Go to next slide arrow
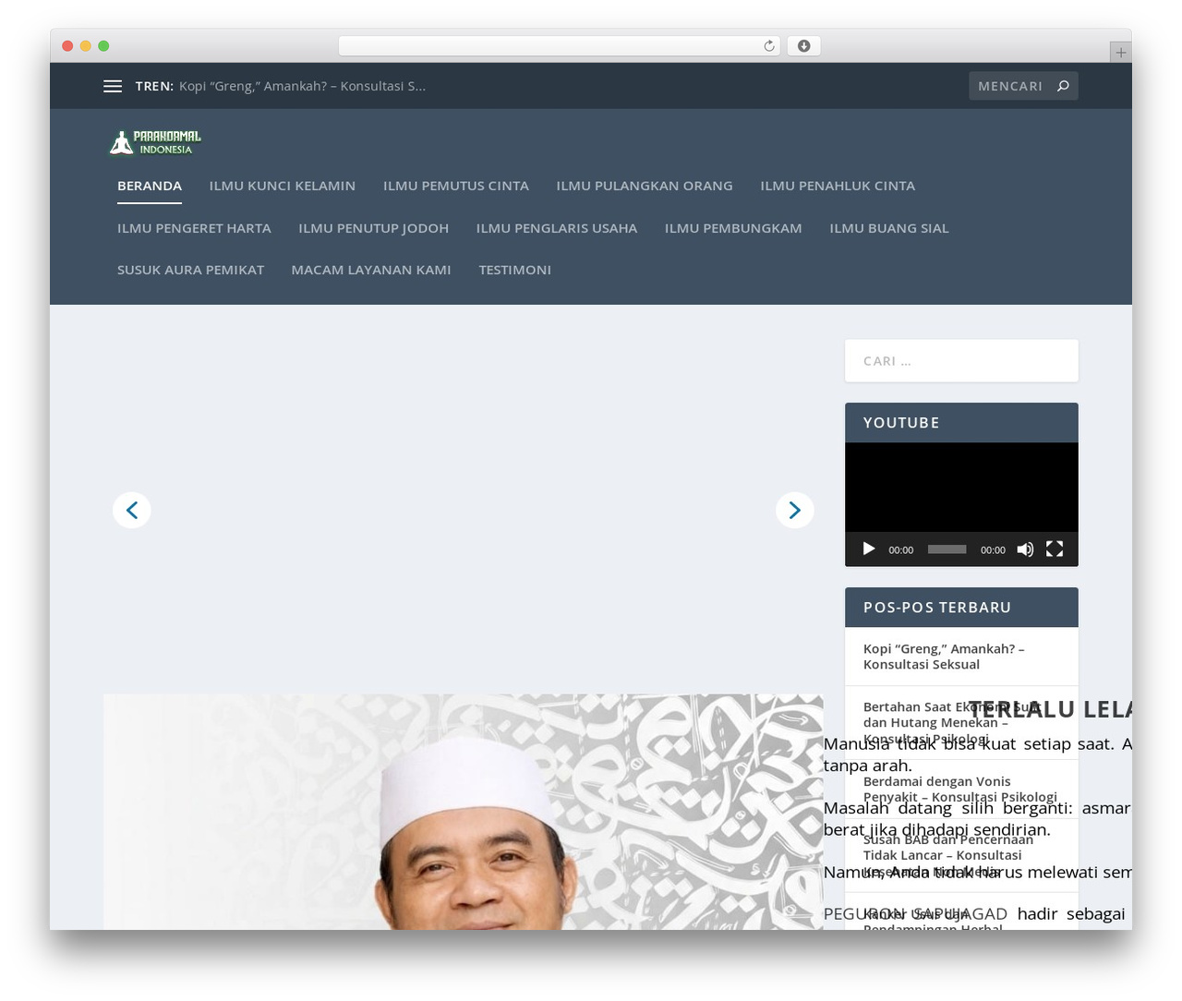 [x=794, y=510]
